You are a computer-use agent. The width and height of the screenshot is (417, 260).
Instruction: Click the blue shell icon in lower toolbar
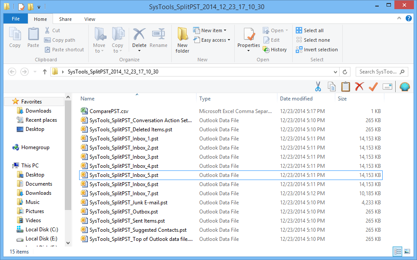pyautogui.click(x=404, y=87)
